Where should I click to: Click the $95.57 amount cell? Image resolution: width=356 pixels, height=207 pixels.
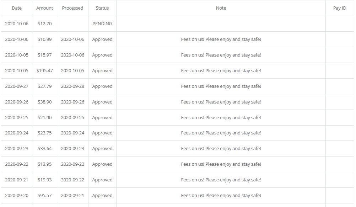point(45,196)
